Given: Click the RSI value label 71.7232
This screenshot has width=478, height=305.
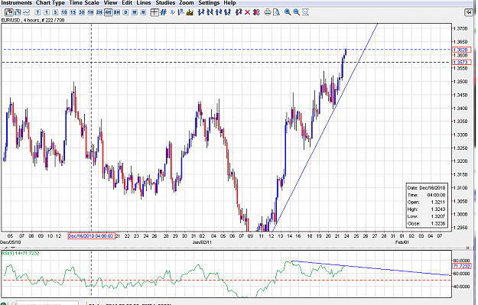Looking at the screenshot, I should (x=462, y=266).
